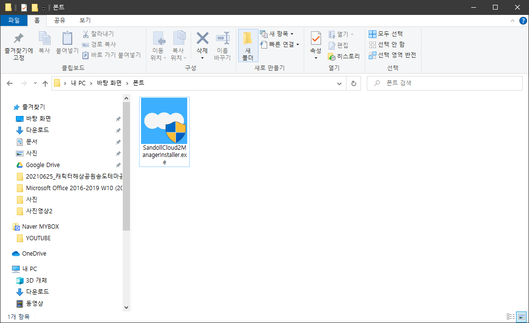
Task: Go up one folder level arrow
Action: coord(45,83)
